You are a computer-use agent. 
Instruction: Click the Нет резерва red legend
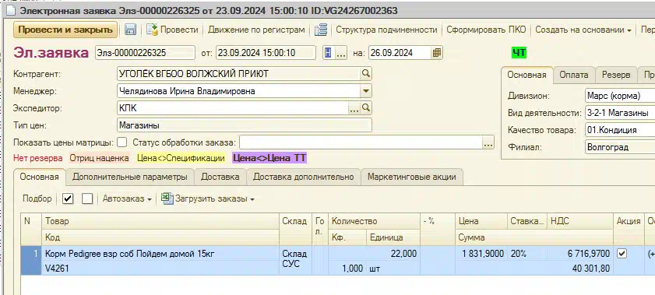38,158
